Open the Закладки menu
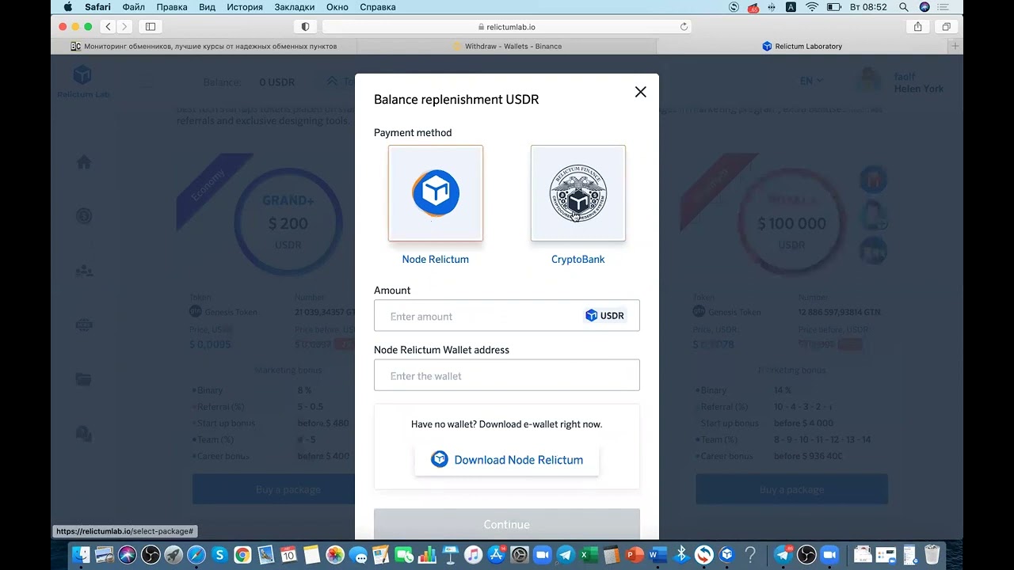 coord(295,7)
